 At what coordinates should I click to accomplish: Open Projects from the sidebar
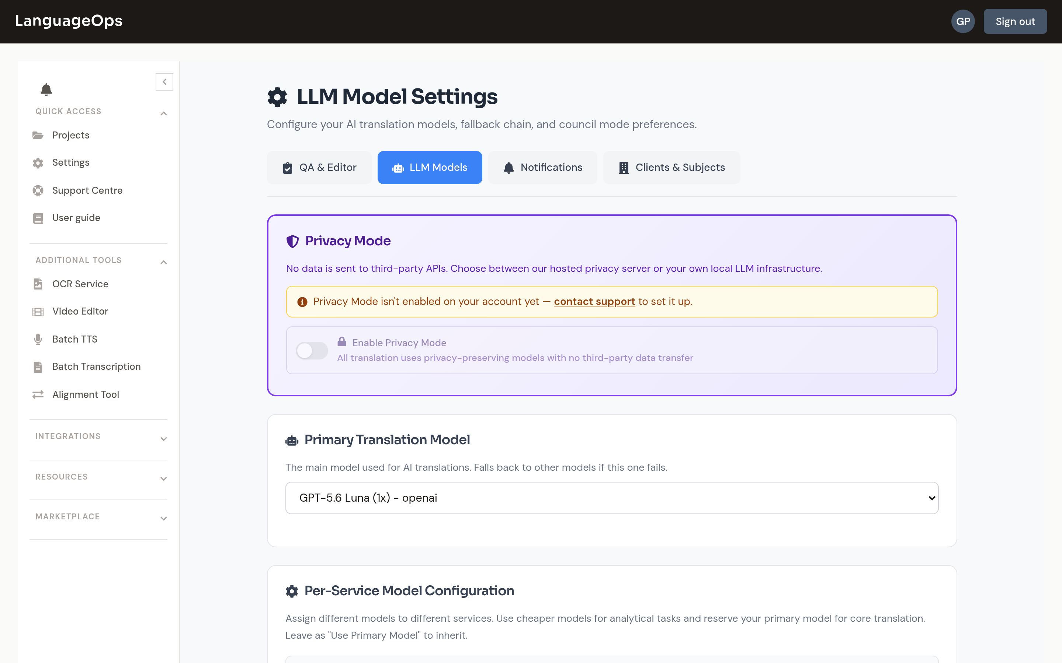click(71, 135)
